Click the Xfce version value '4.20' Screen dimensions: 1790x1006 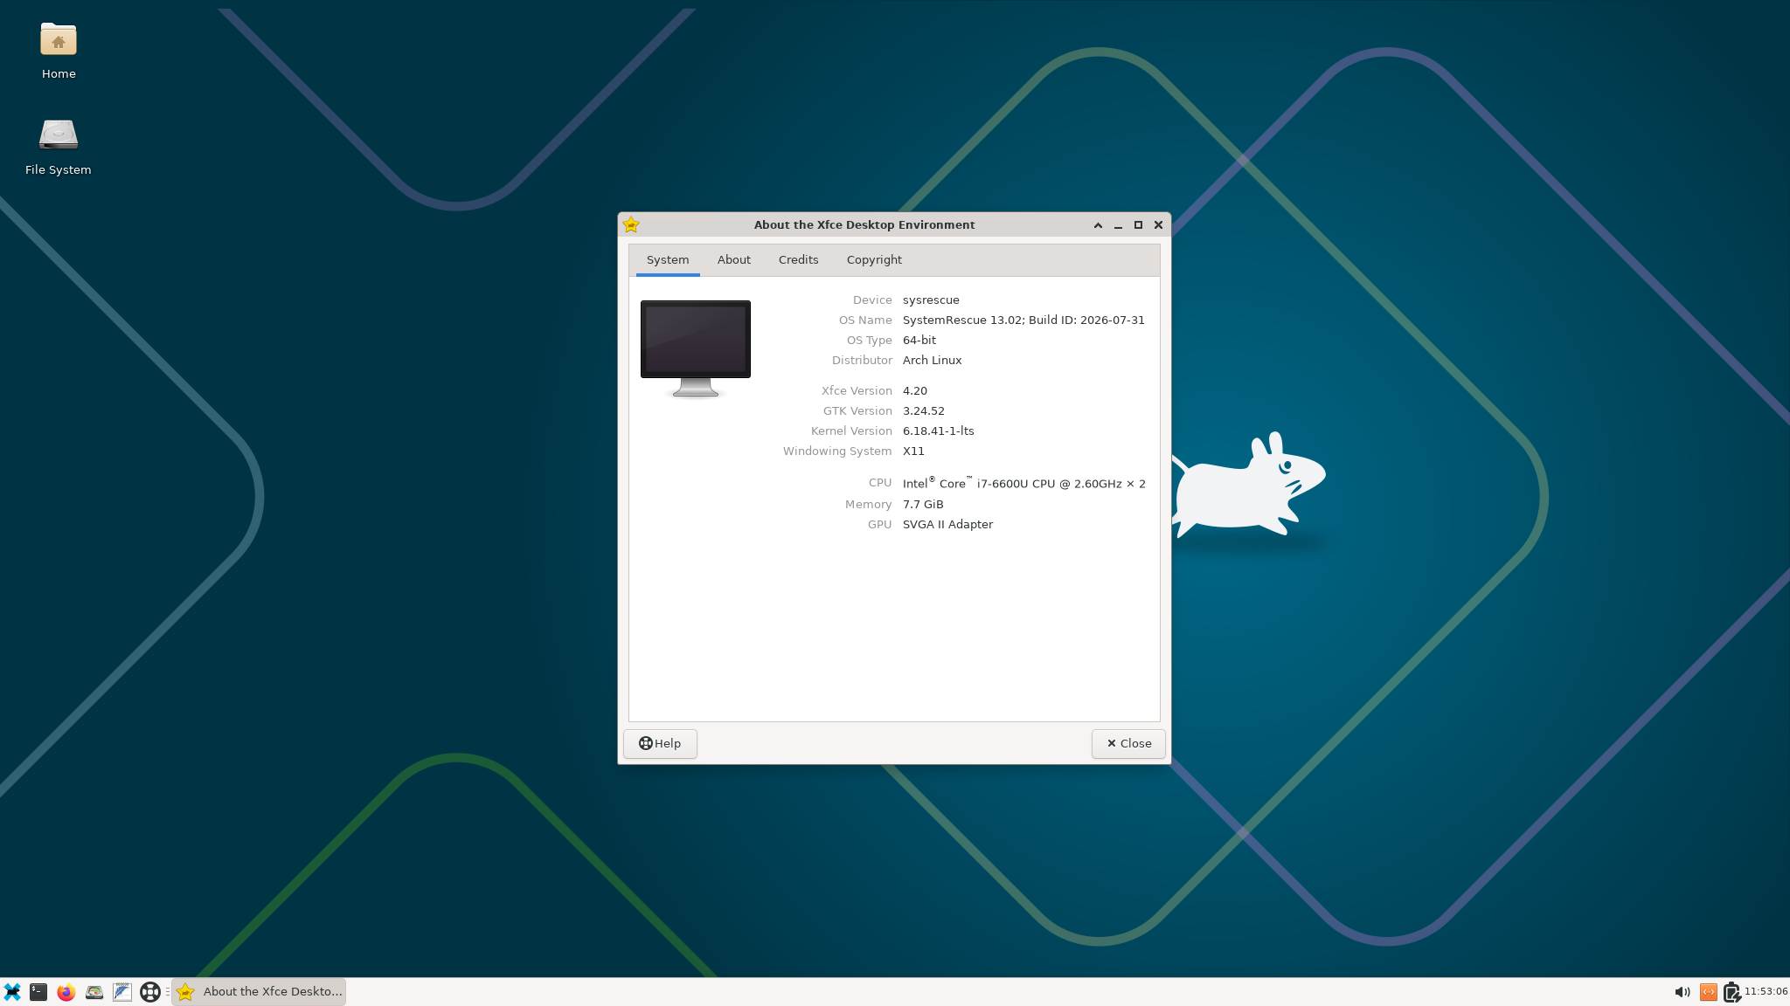[915, 391]
